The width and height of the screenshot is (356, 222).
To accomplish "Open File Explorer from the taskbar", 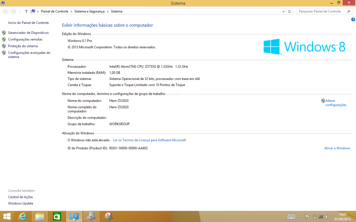I will click(x=40, y=216).
